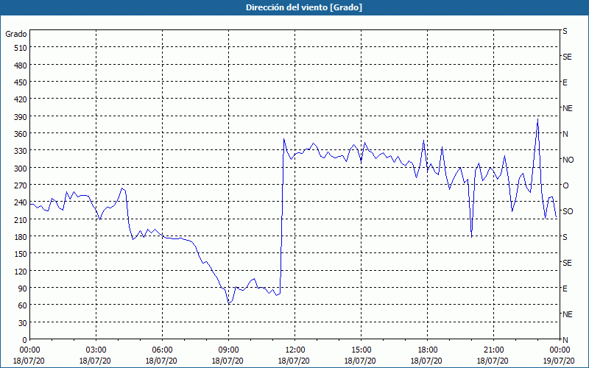
Task: Click the 18/07/20 date under 12:00
Action: (x=294, y=361)
